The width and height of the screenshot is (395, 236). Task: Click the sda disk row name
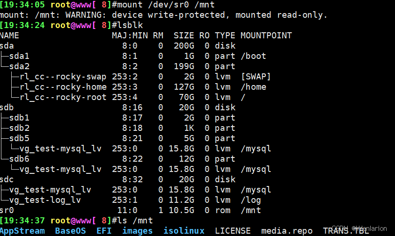[7, 46]
